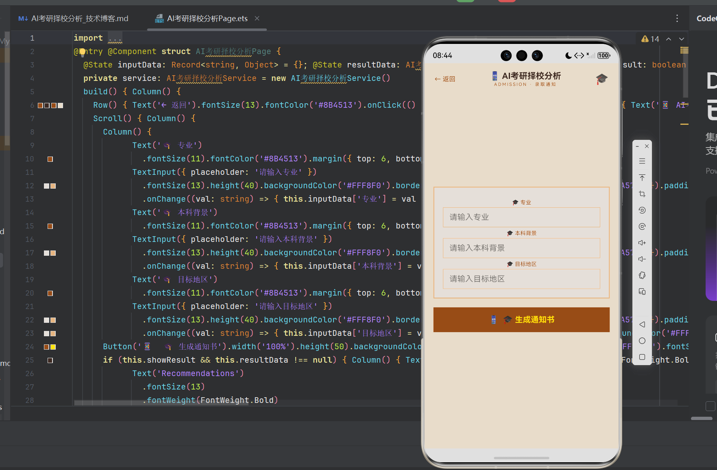Click the Markdown file icon on the blog tab

(x=23, y=19)
